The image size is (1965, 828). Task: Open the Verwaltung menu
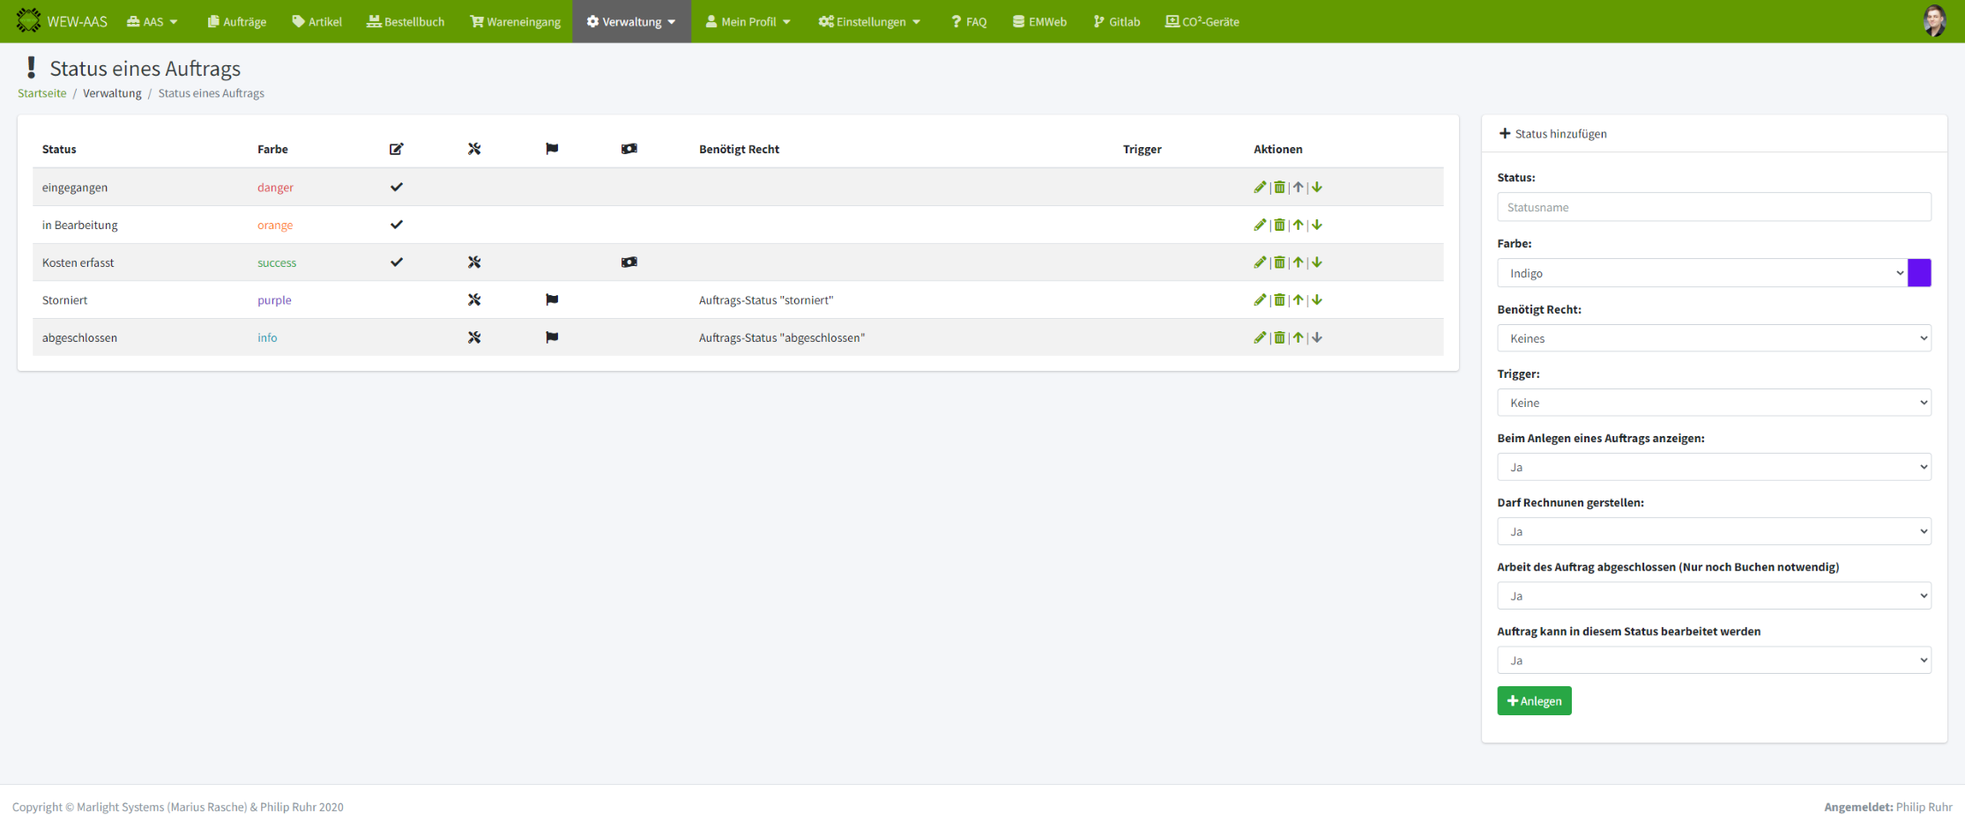pyautogui.click(x=631, y=21)
